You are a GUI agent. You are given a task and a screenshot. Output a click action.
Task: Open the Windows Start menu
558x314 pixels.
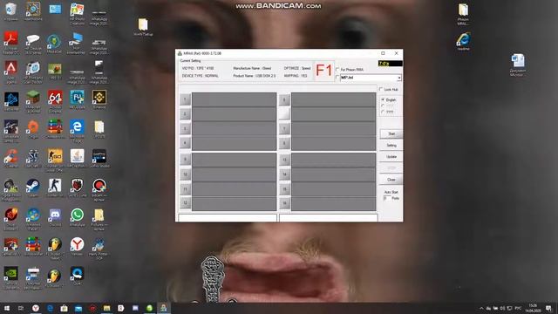coord(7,308)
